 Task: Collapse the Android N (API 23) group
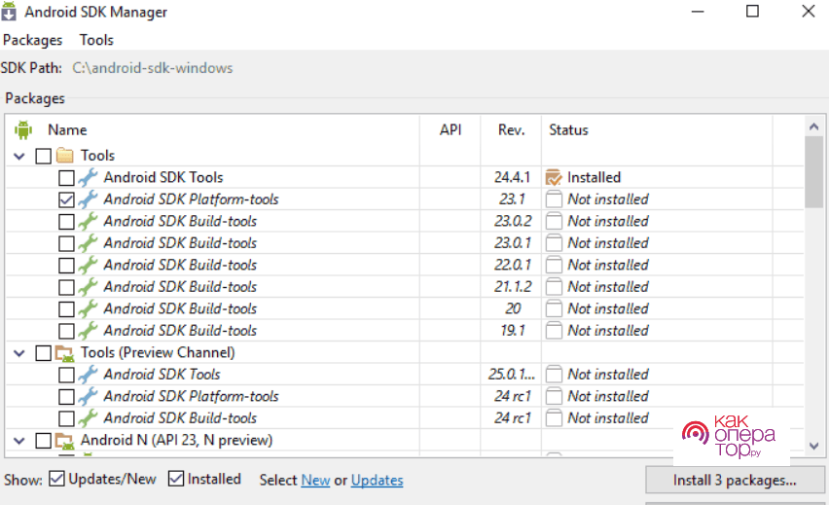click(x=20, y=440)
